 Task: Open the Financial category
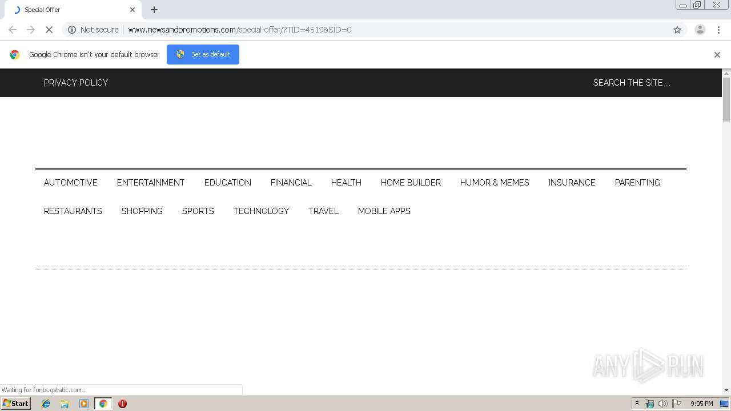291,183
